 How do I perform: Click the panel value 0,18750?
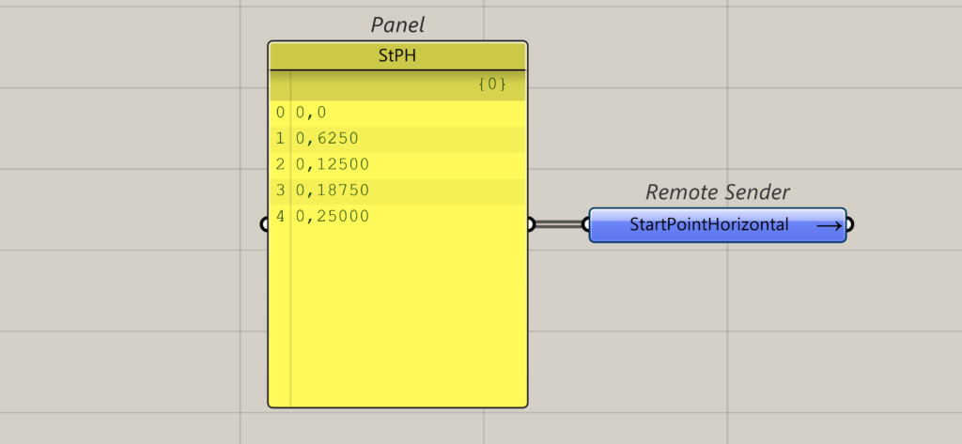click(332, 191)
